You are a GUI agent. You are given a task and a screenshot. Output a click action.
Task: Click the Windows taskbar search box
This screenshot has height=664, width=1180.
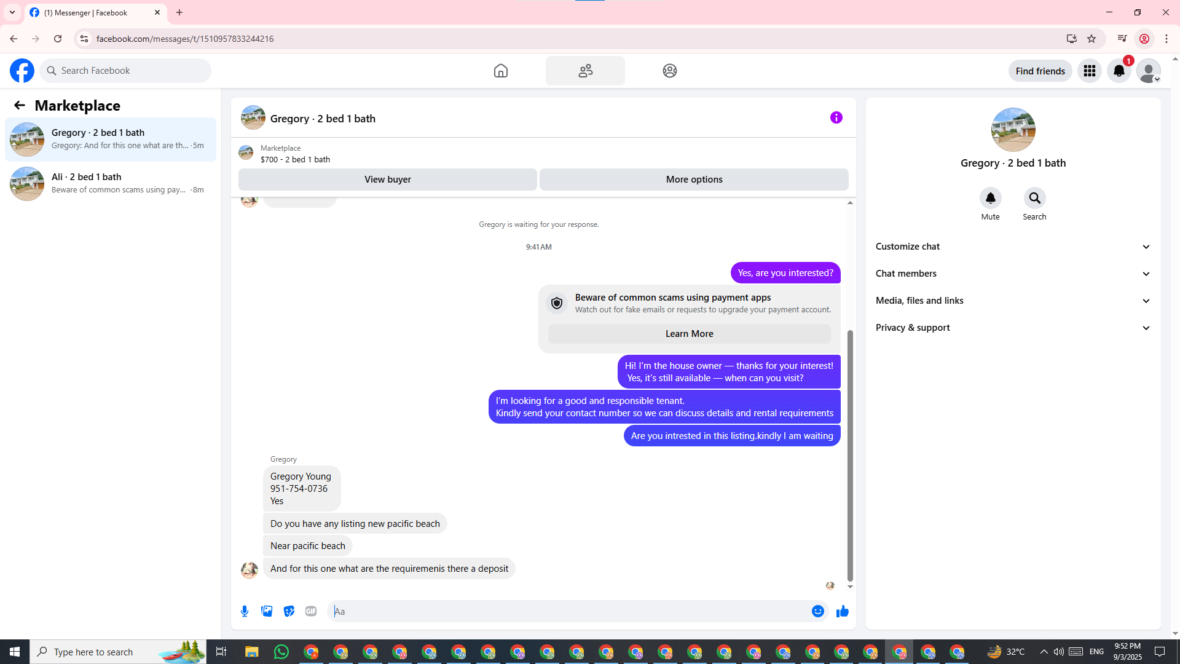[x=118, y=652]
